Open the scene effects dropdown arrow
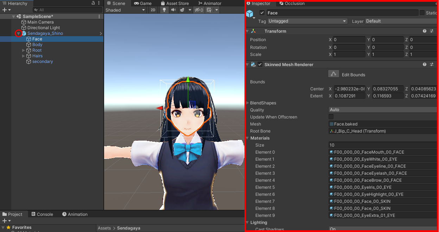439x232 pixels. point(190,10)
